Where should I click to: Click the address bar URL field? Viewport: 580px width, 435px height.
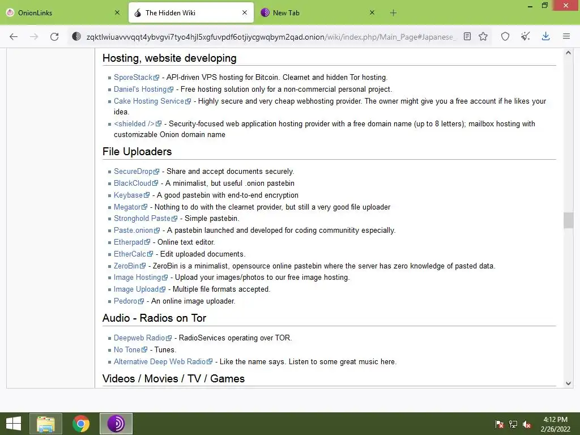click(x=271, y=37)
